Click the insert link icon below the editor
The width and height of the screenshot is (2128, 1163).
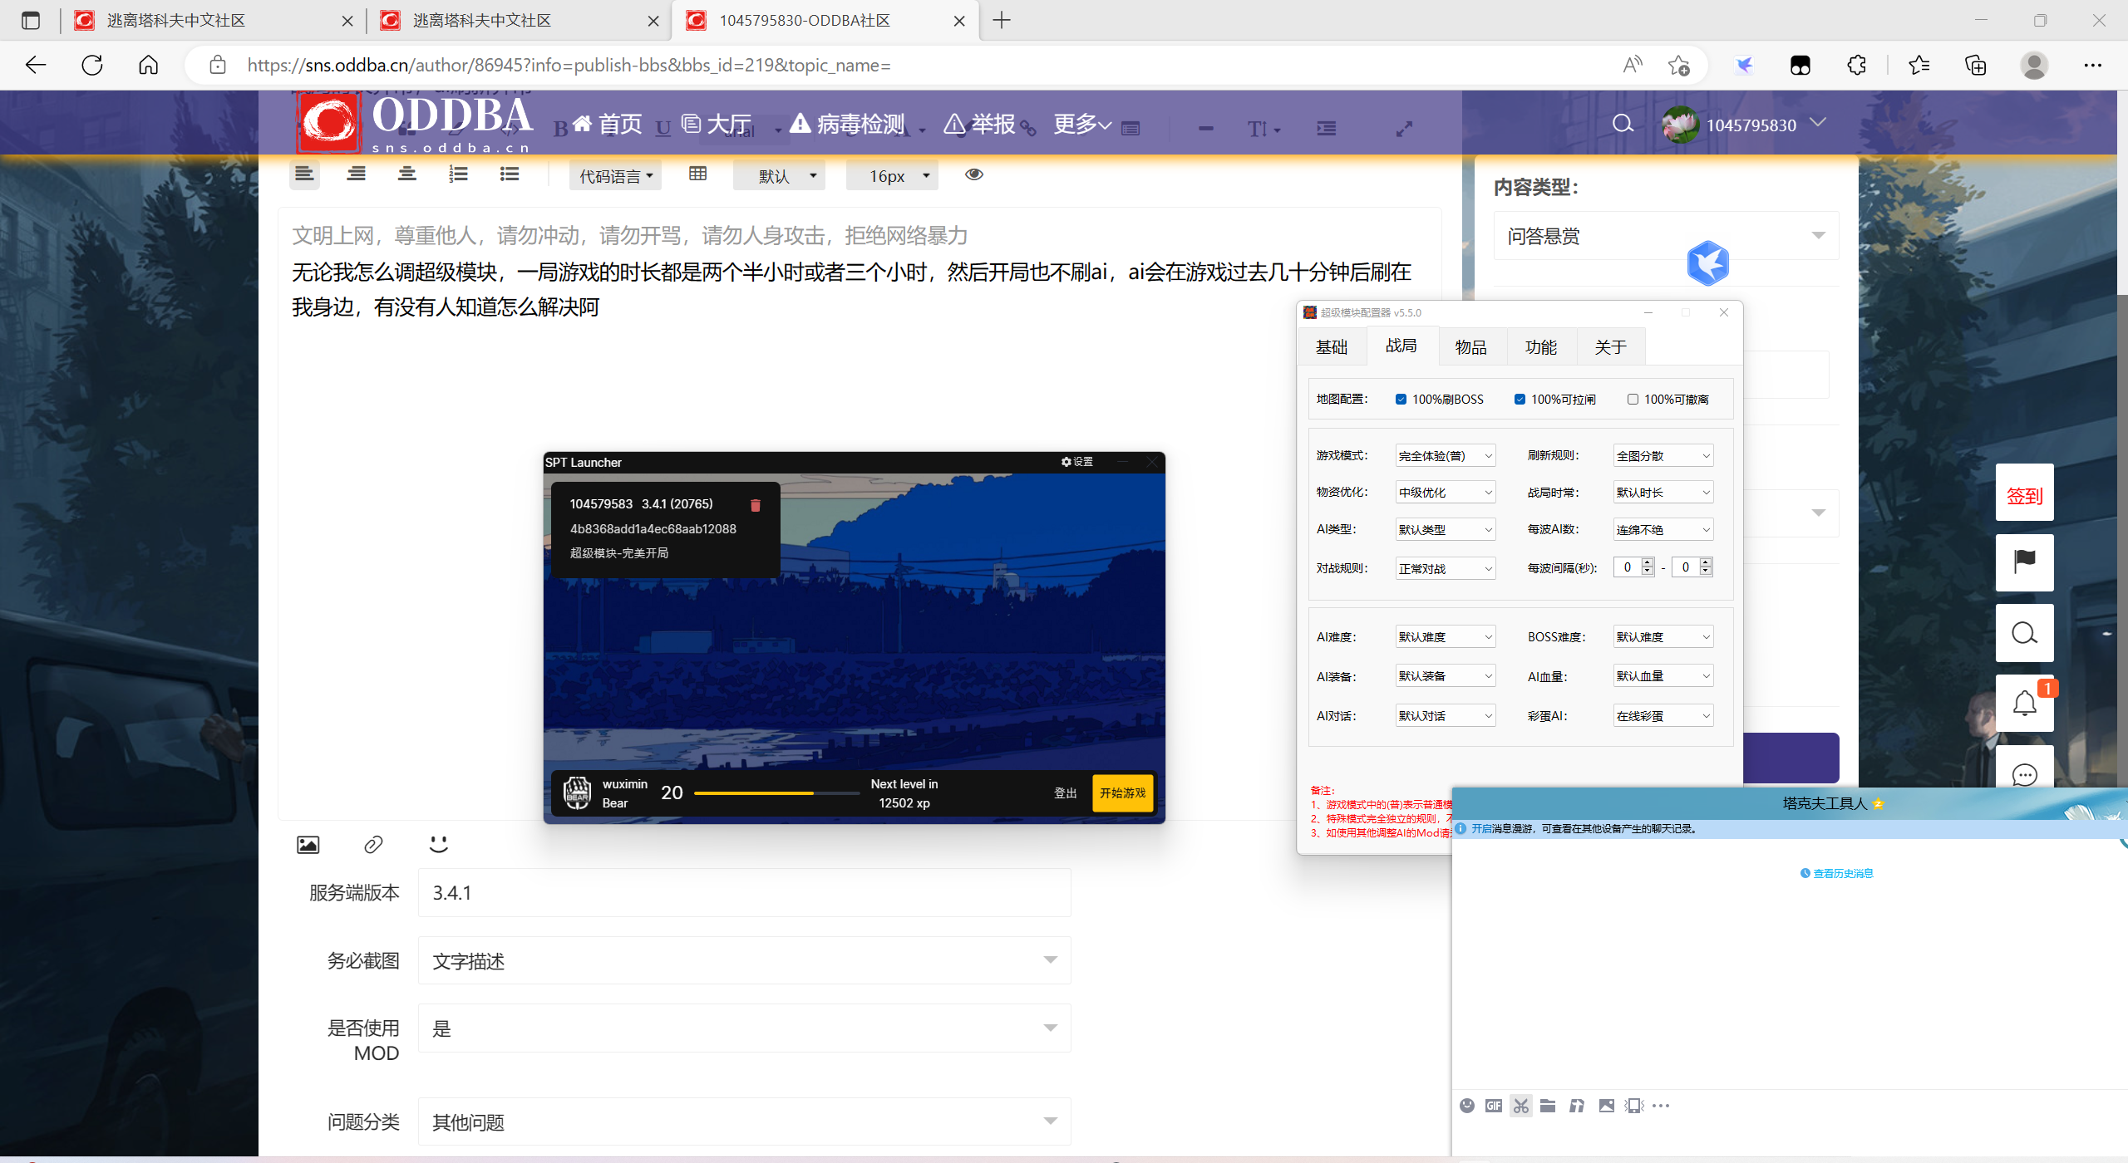coord(373,844)
